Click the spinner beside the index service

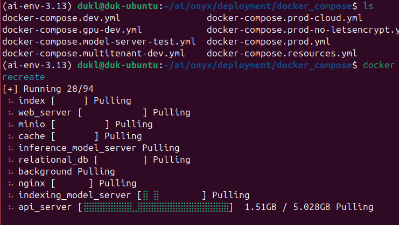click(x=11, y=101)
